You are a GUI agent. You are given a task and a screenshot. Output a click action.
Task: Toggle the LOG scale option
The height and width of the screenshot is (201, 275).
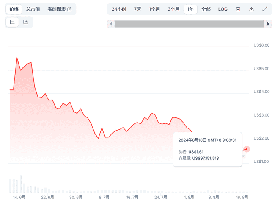click(x=223, y=9)
